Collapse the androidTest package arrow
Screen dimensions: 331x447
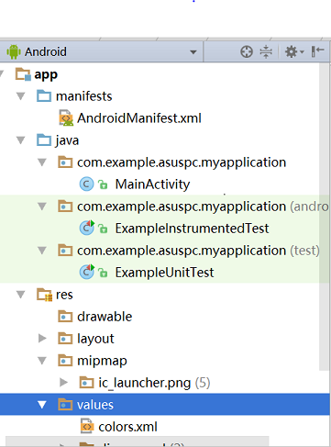(42, 207)
